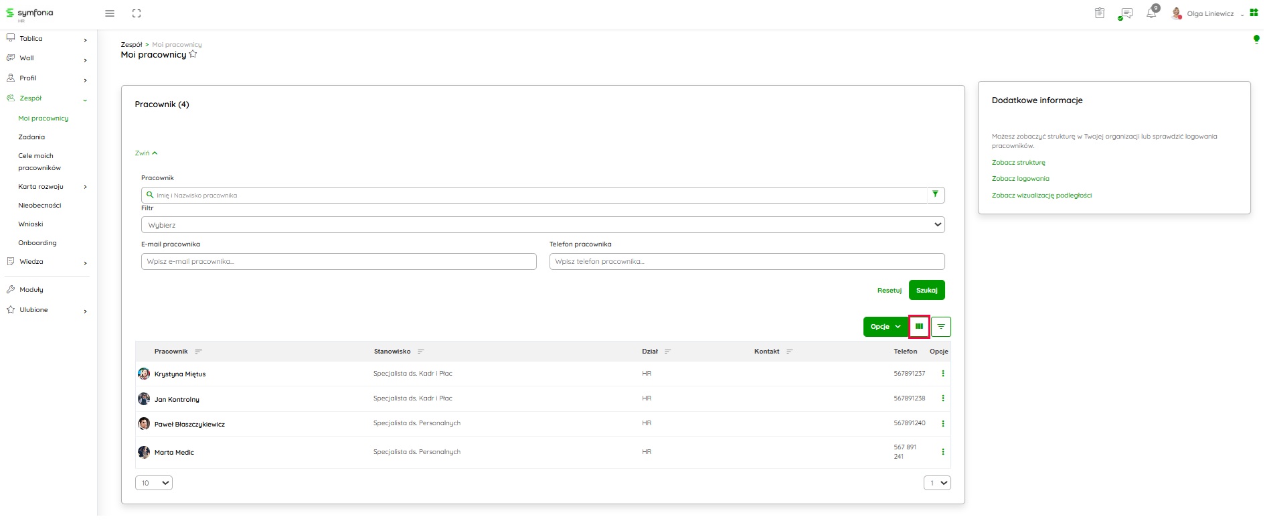Open options menu for Krystyna Miętus
Viewport: 1267px width, 523px height.
click(943, 374)
